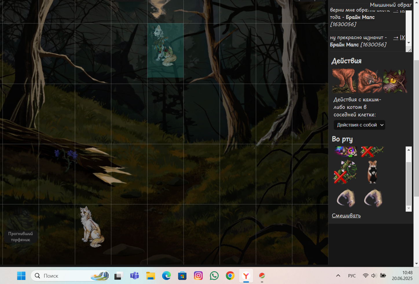Click the yellow eye in nest action icon
The image size is (419, 284).
395,81
